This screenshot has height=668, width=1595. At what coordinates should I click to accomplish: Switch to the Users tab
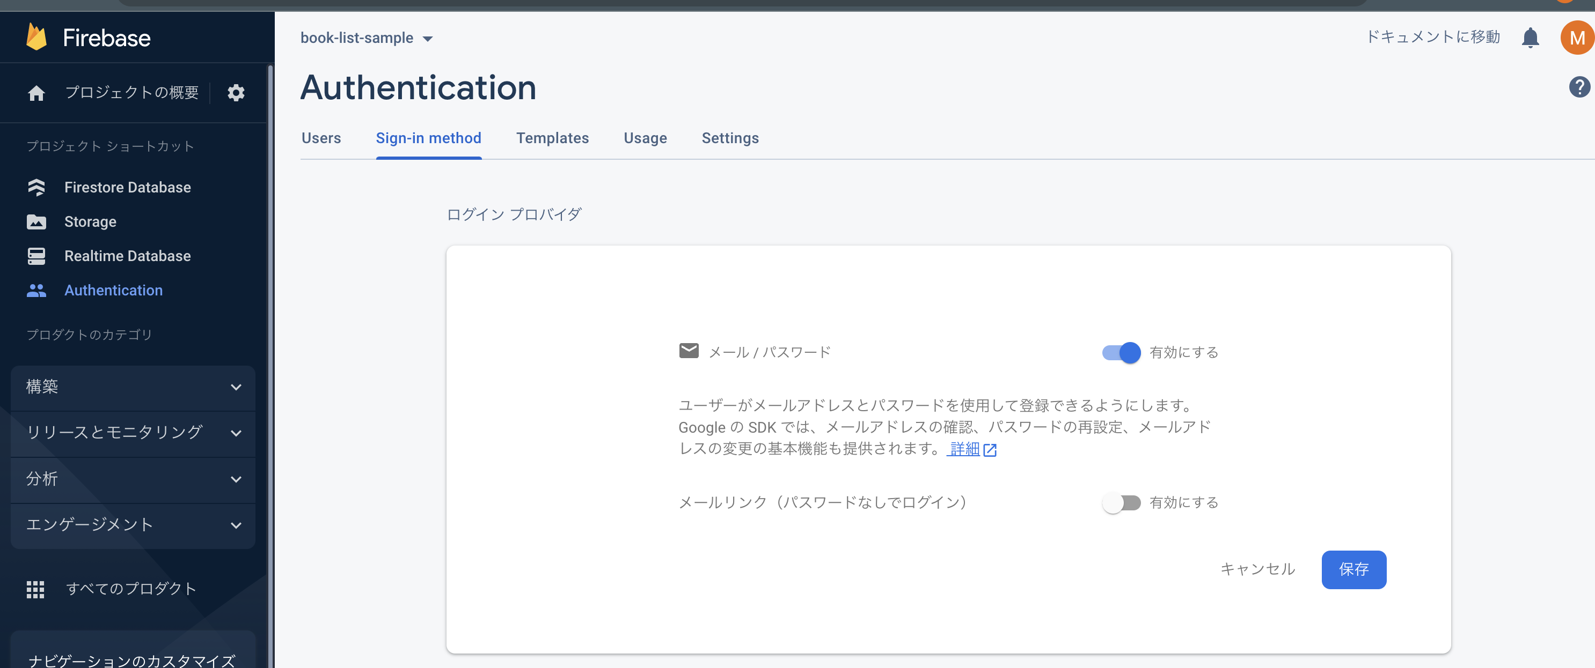[321, 138]
